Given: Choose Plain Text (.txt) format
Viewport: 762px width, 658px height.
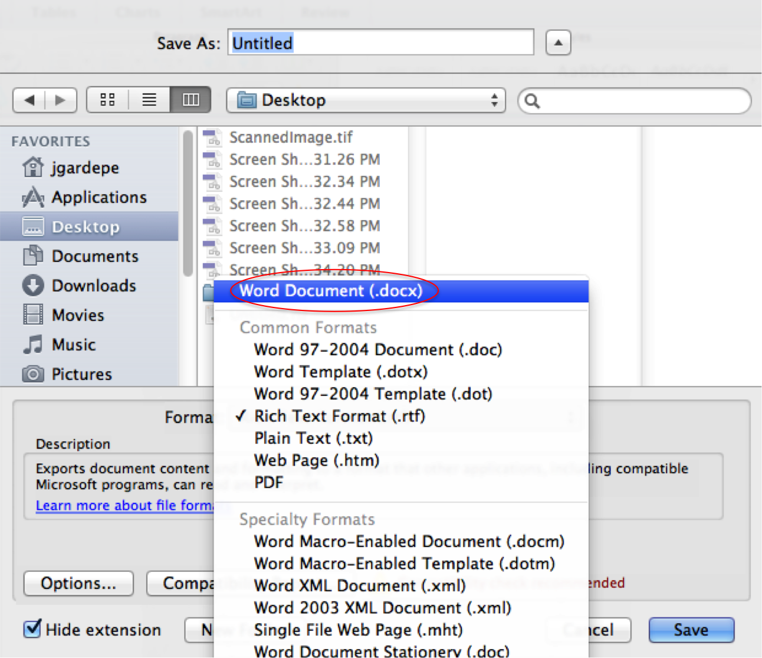Looking at the screenshot, I should click(401, 438).
